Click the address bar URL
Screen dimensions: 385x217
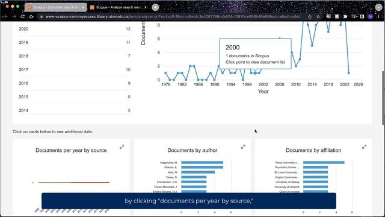point(174,16)
